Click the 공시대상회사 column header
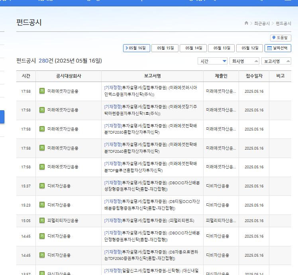 click(x=69, y=76)
